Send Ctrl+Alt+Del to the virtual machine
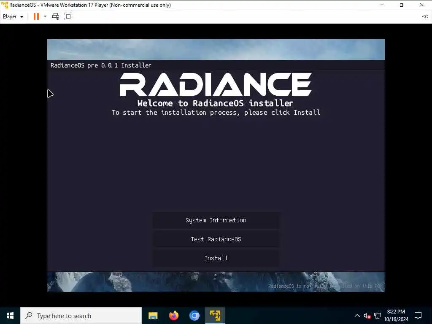432x324 pixels. point(56,16)
